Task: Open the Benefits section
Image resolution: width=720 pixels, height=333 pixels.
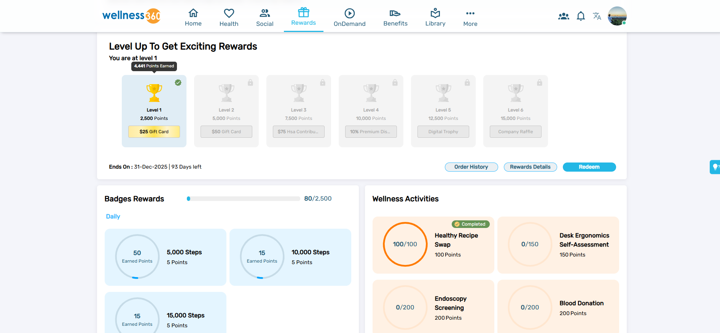Action: point(395,18)
